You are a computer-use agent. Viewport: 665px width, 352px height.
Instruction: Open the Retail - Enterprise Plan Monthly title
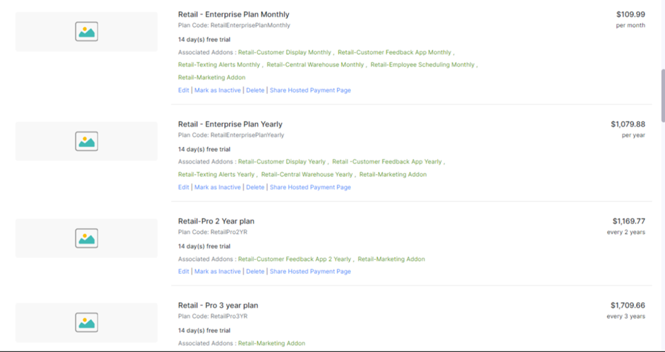click(x=233, y=14)
